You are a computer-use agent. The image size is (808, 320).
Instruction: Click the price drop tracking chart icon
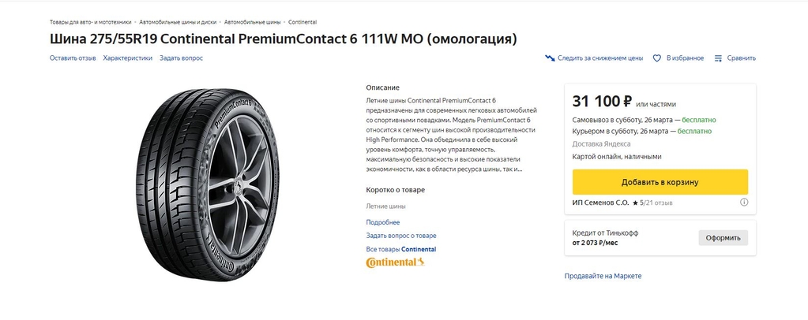pos(550,58)
